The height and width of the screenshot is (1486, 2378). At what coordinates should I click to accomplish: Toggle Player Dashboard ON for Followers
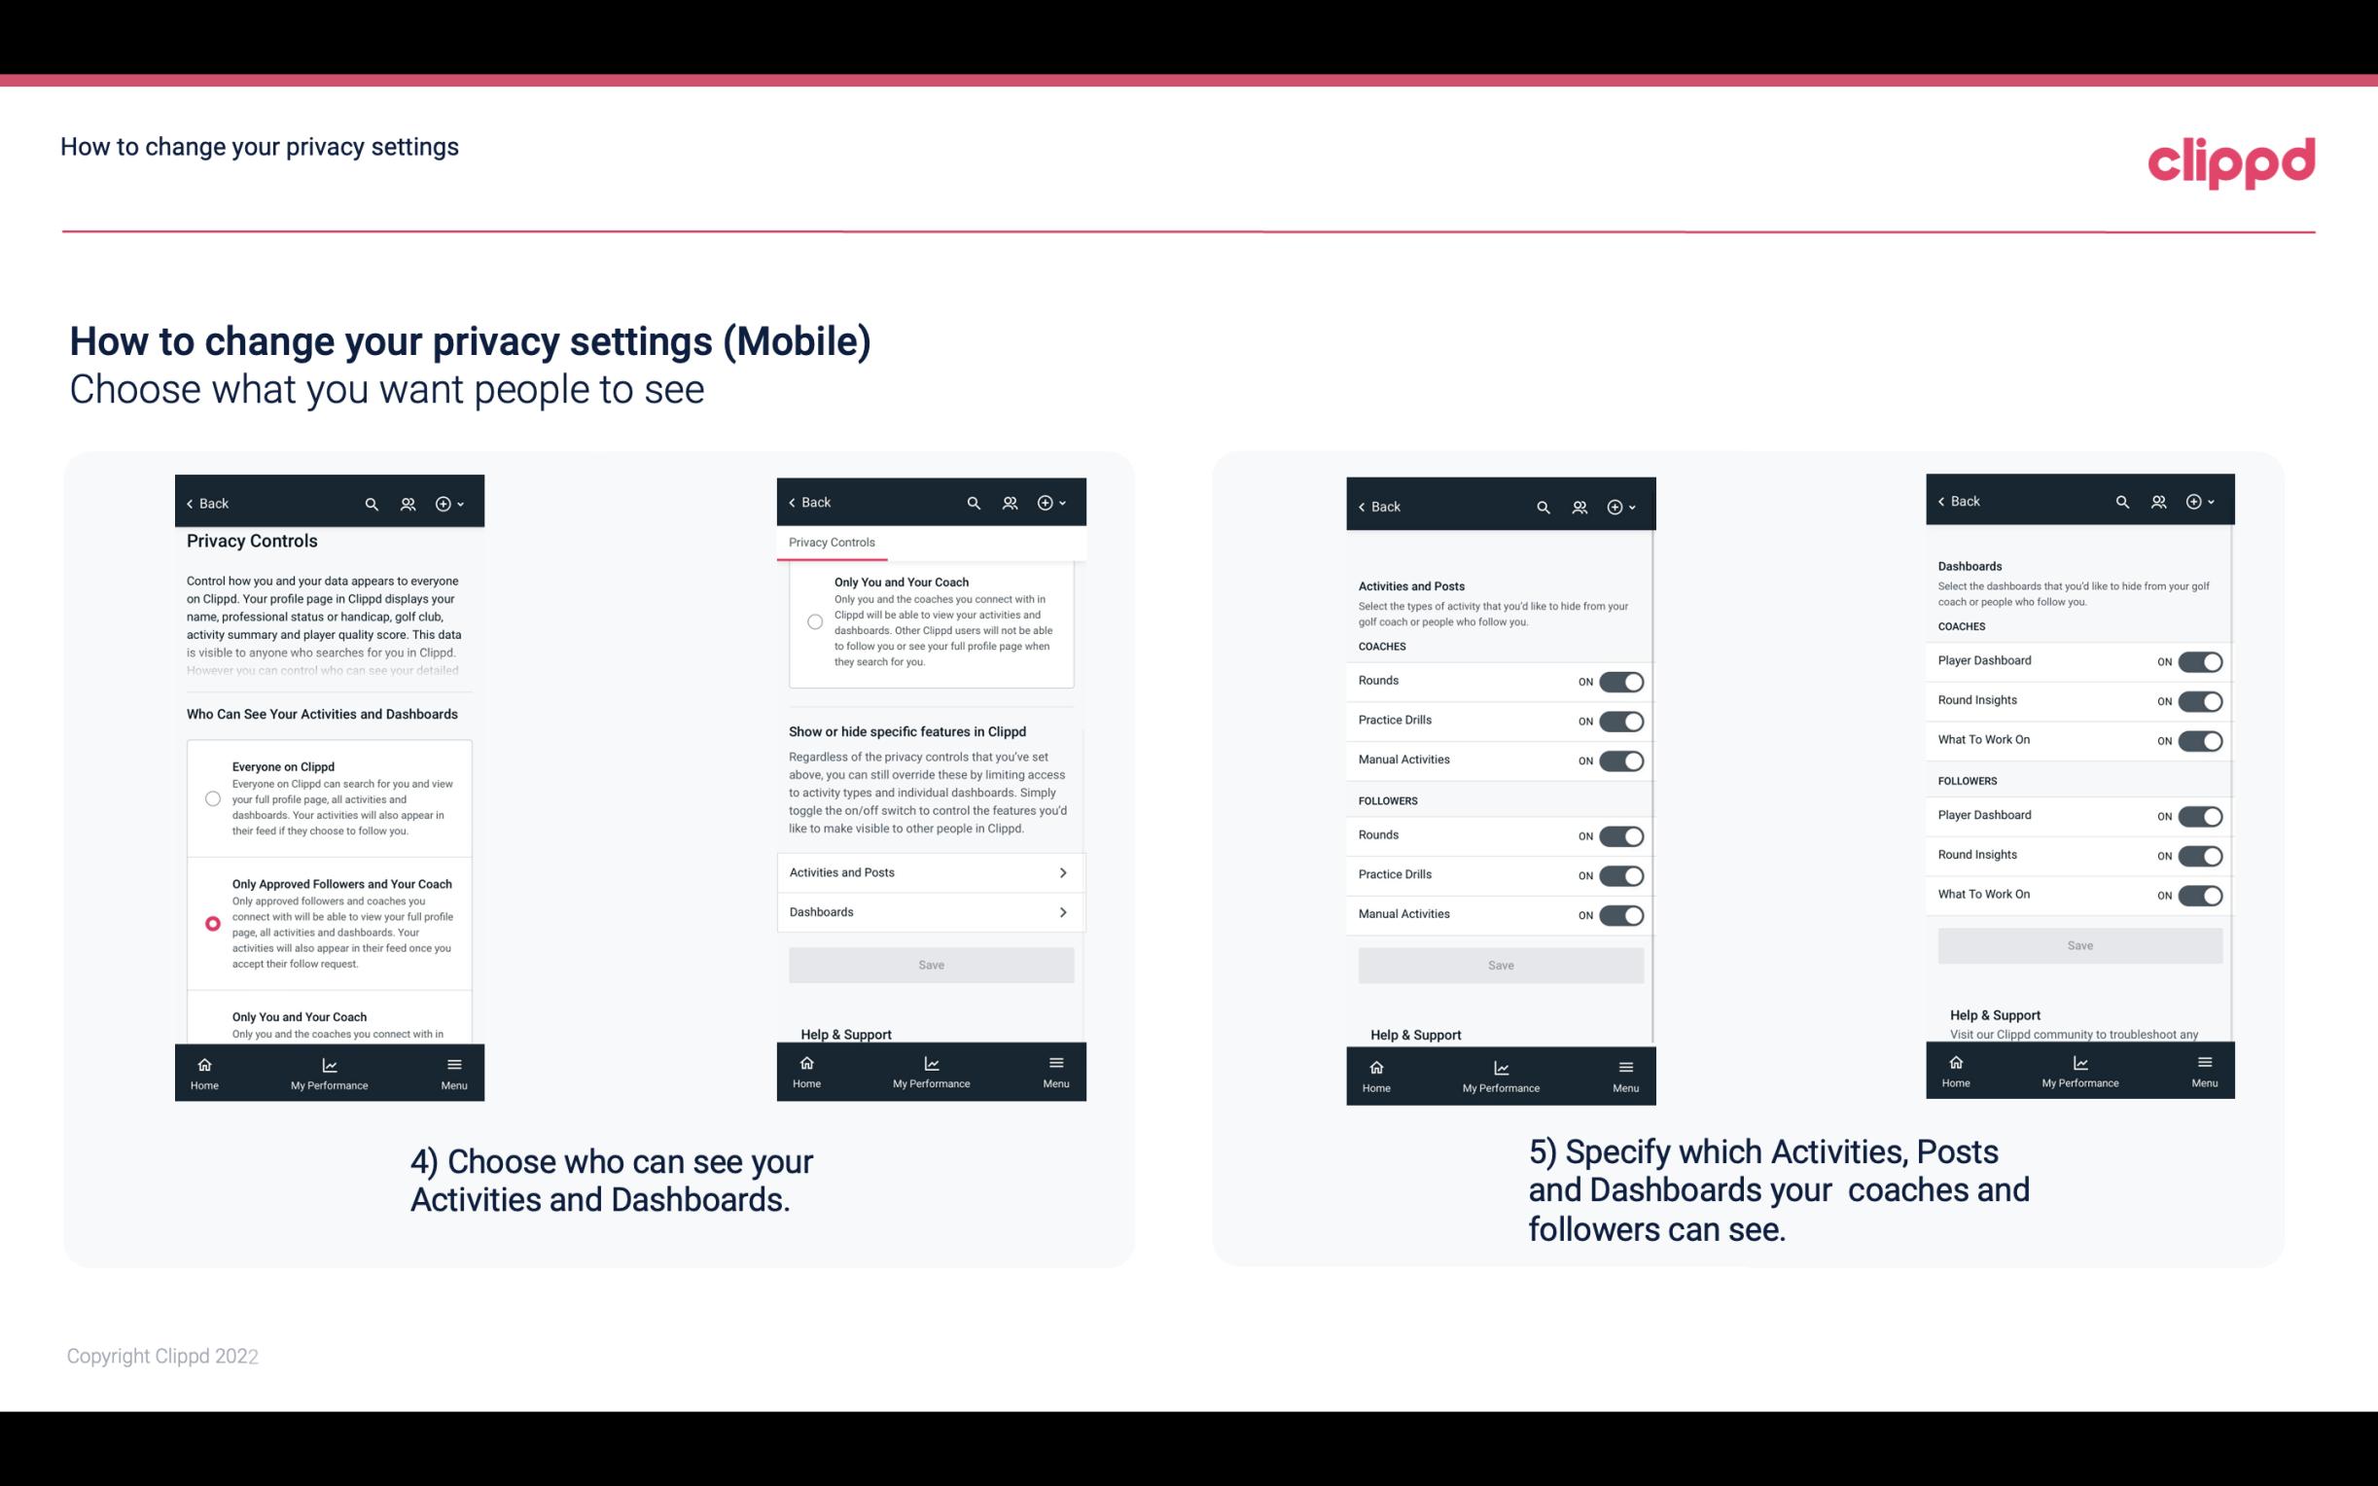click(2198, 815)
